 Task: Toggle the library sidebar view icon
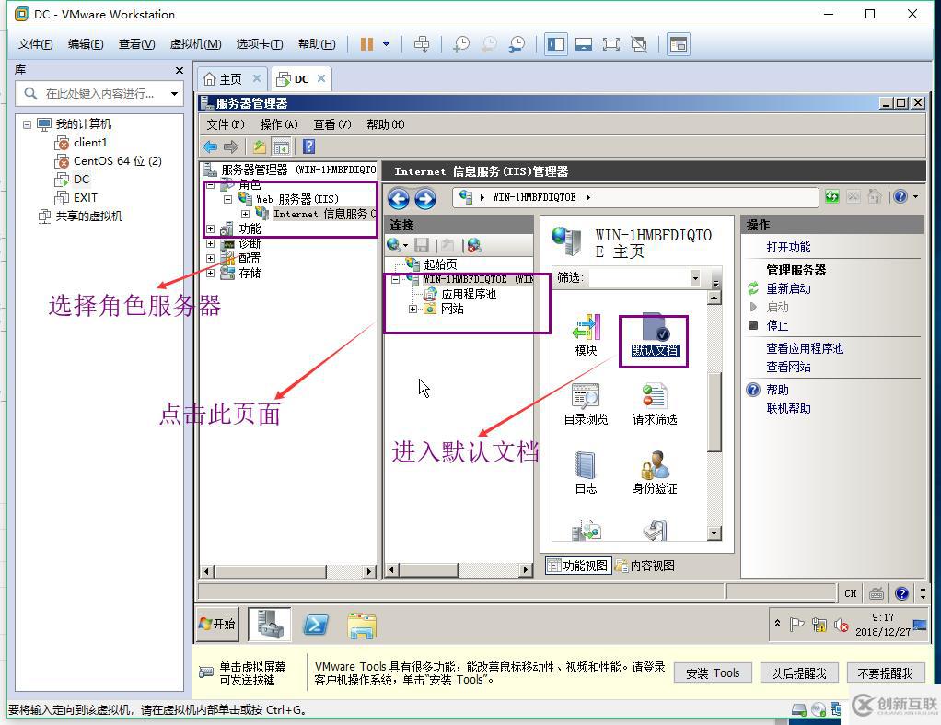click(556, 44)
